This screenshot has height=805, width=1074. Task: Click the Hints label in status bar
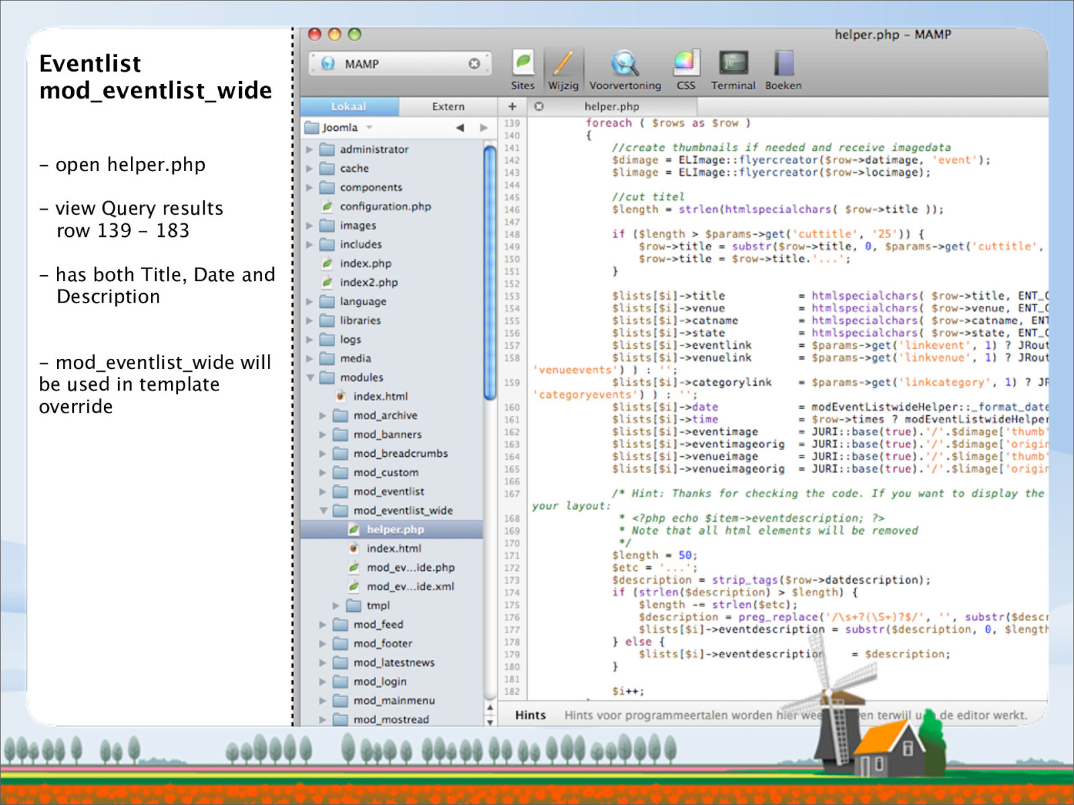(530, 715)
